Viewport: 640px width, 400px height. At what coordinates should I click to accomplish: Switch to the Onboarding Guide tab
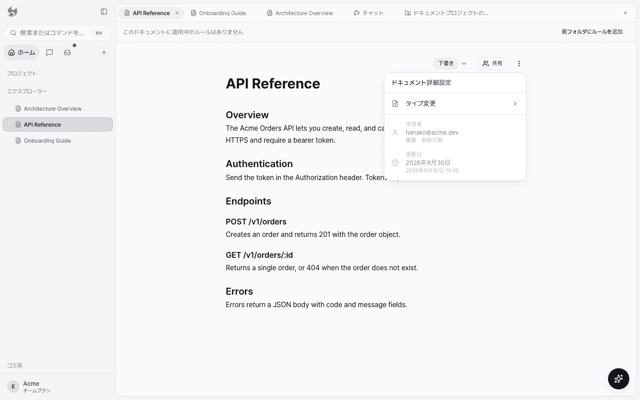point(218,13)
